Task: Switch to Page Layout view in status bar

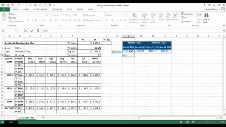Action: click(x=187, y=122)
